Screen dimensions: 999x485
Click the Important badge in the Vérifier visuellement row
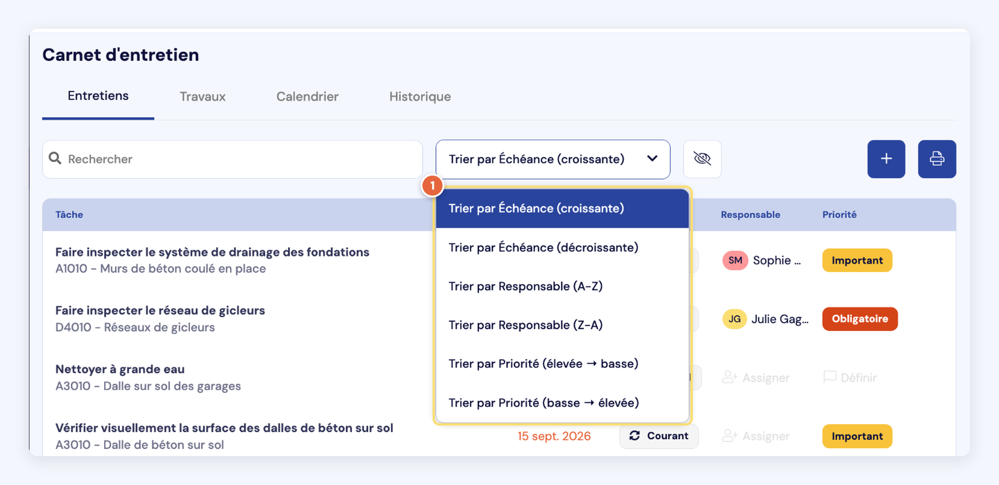(857, 436)
